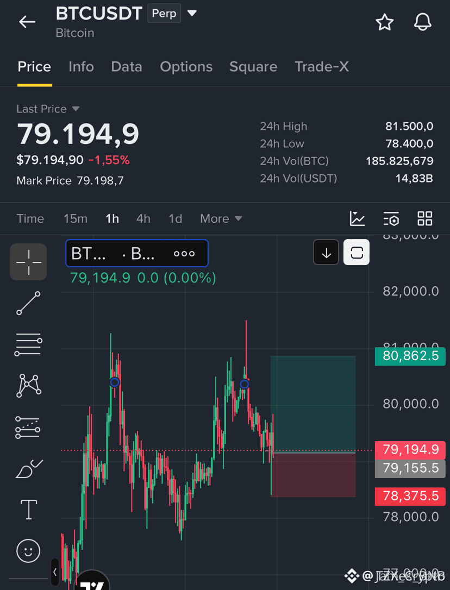The image size is (450, 590).
Task: Click the green 79,194.9 0.0 (0.00%) legend
Action: coord(143,279)
